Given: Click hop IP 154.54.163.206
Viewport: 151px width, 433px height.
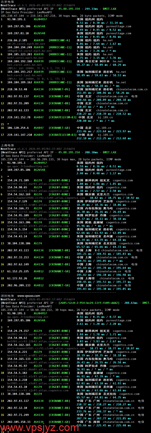Looking at the screenshot, I should click(18, 223).
